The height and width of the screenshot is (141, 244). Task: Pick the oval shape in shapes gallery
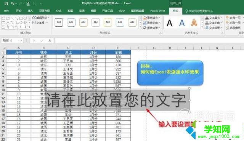point(25,18)
